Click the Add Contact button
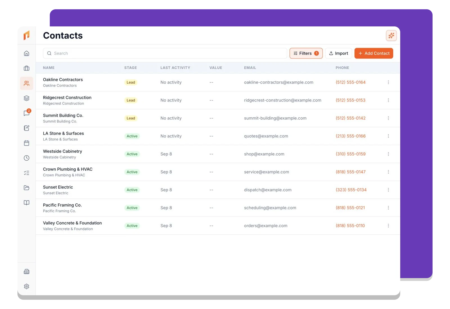 [374, 53]
